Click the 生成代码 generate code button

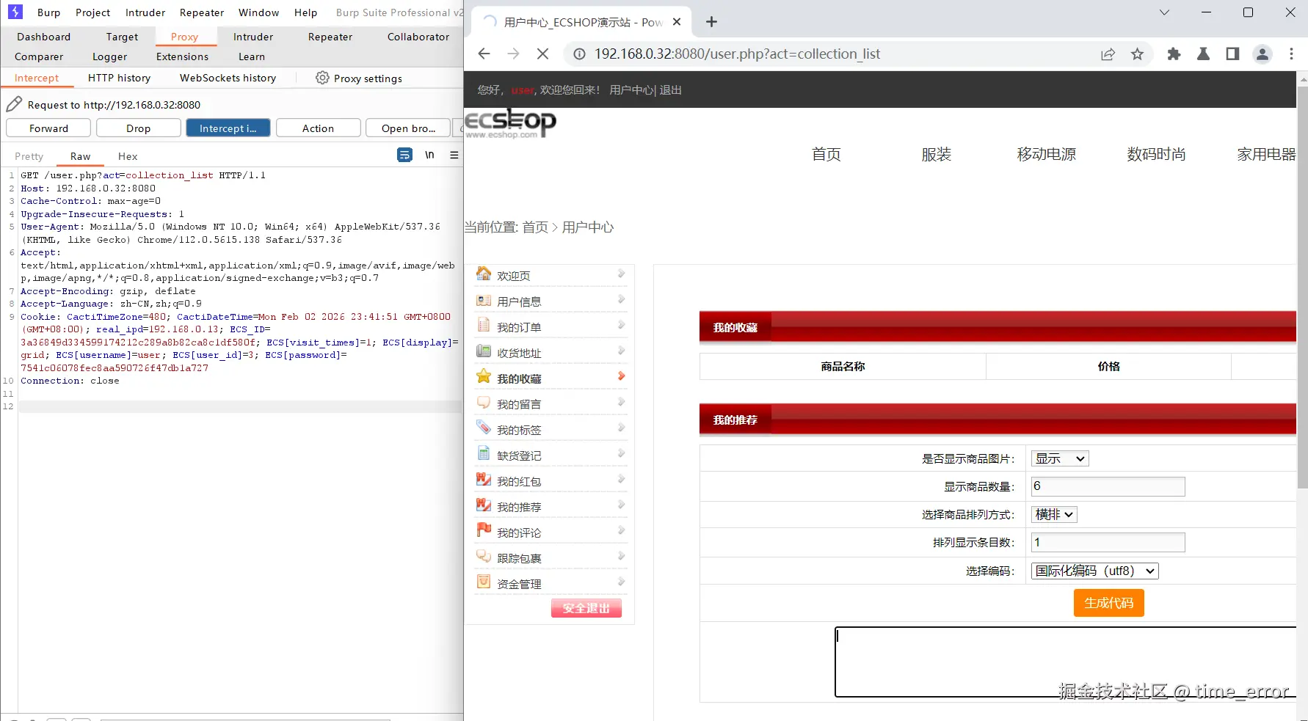1108,602
